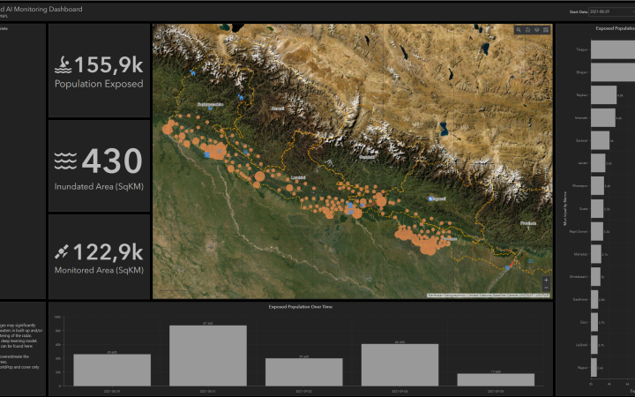
Task: Select the Bhajani bar in municipality chart
Action: pos(613,72)
